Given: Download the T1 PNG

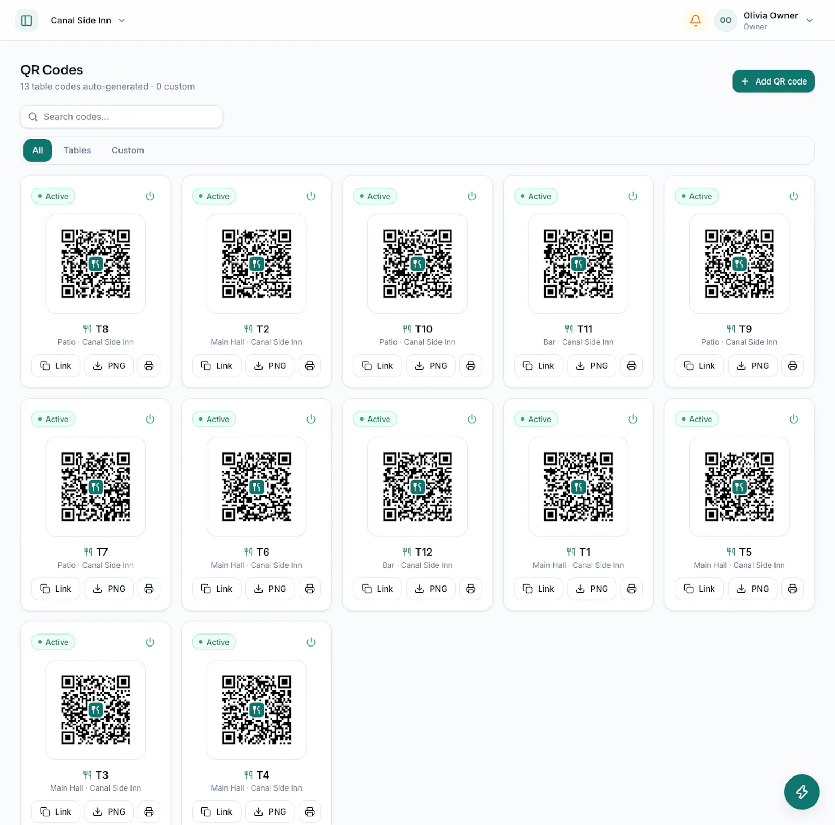Looking at the screenshot, I should click(592, 589).
